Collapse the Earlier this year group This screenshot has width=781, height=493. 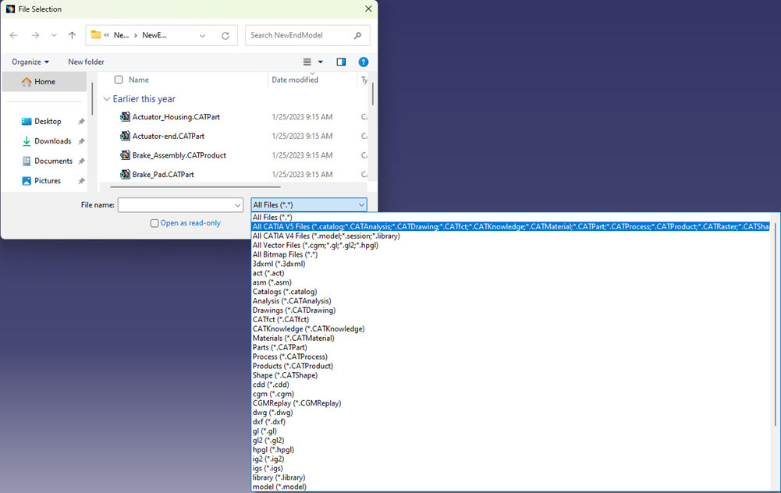(107, 99)
